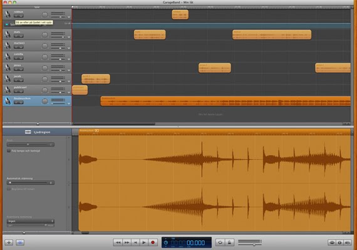
Task: Expand robban track automation triangle
Action: [69, 17]
